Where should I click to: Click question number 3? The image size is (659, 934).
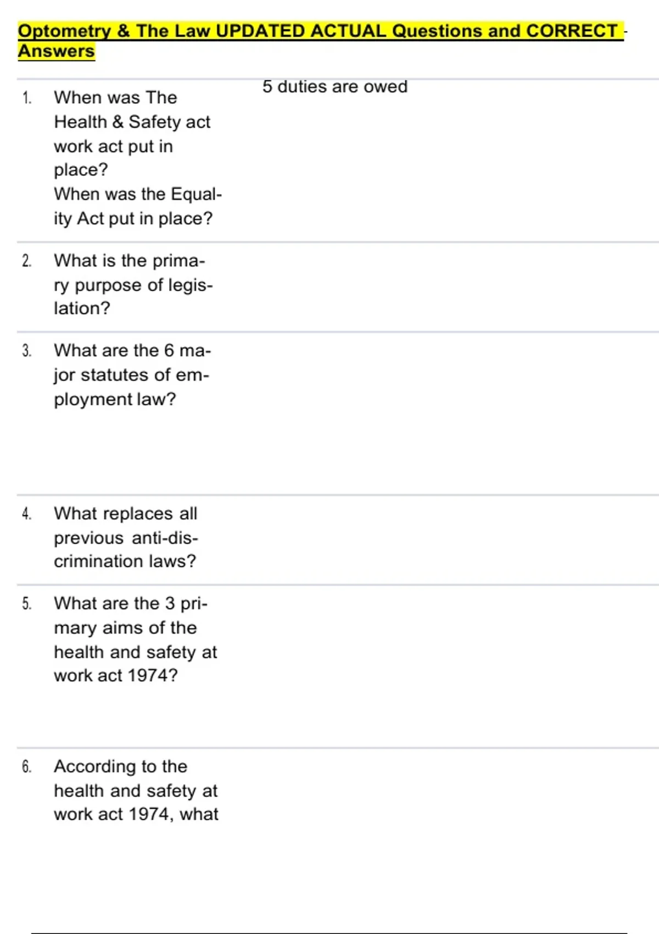27,351
